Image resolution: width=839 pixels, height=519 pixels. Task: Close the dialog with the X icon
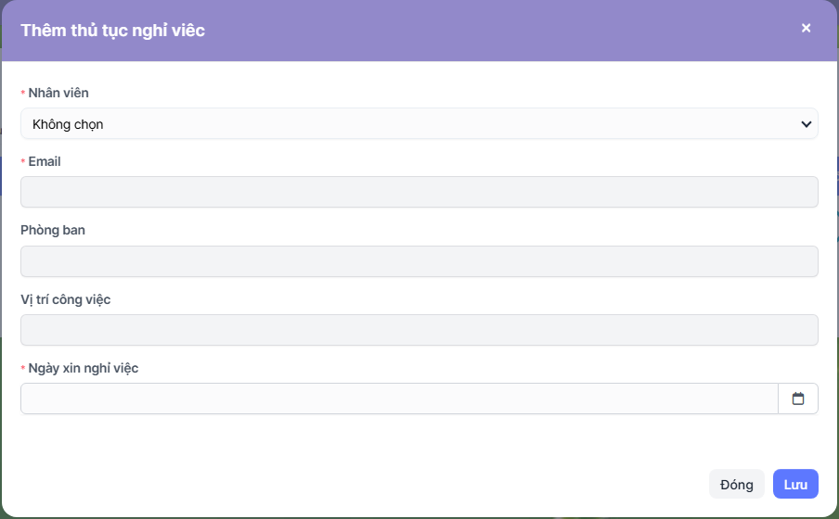pyautogui.click(x=806, y=29)
